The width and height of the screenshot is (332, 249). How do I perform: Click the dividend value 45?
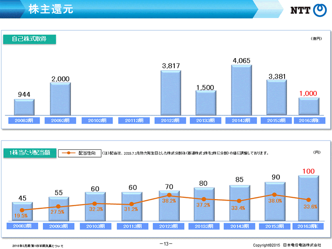23,198
